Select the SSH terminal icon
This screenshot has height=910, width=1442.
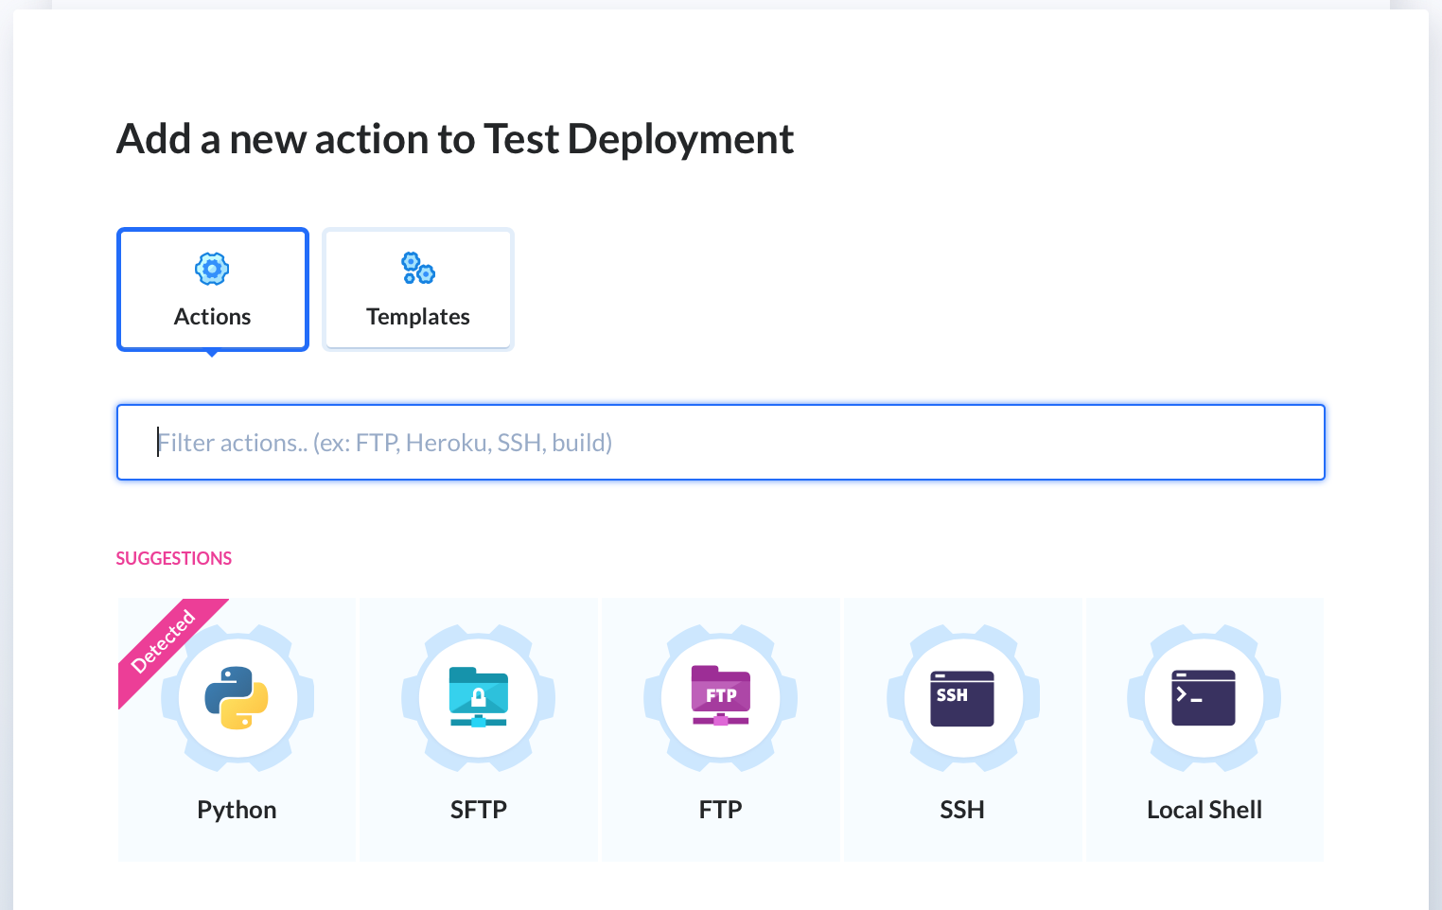coord(962,698)
